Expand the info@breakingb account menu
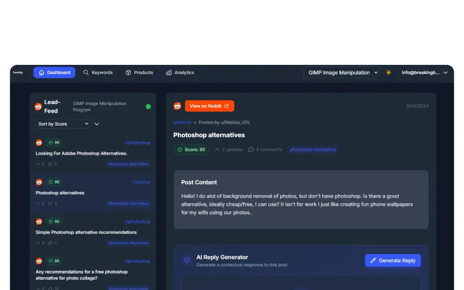464x290 pixels. click(x=424, y=73)
